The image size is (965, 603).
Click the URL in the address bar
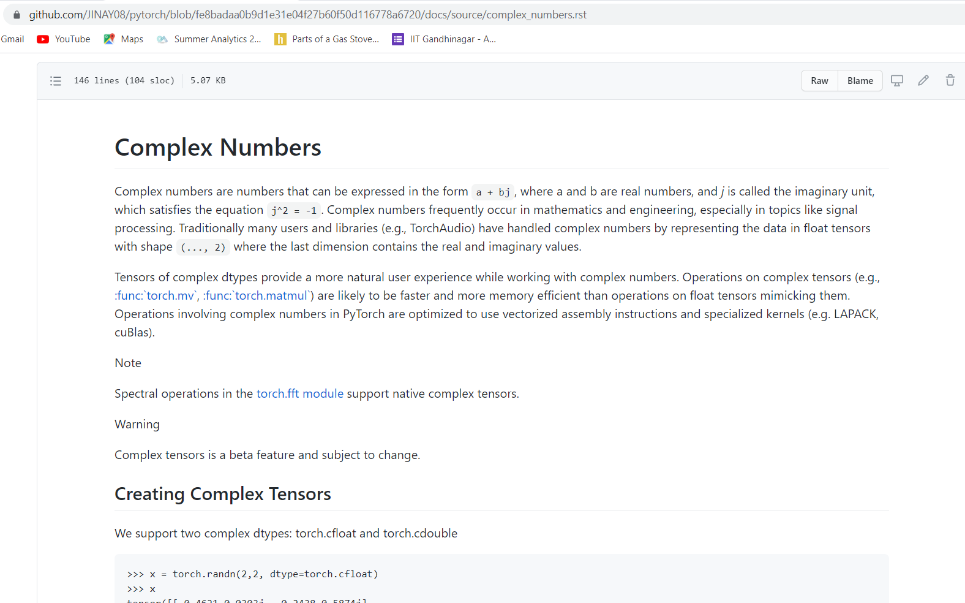pyautogui.click(x=307, y=15)
